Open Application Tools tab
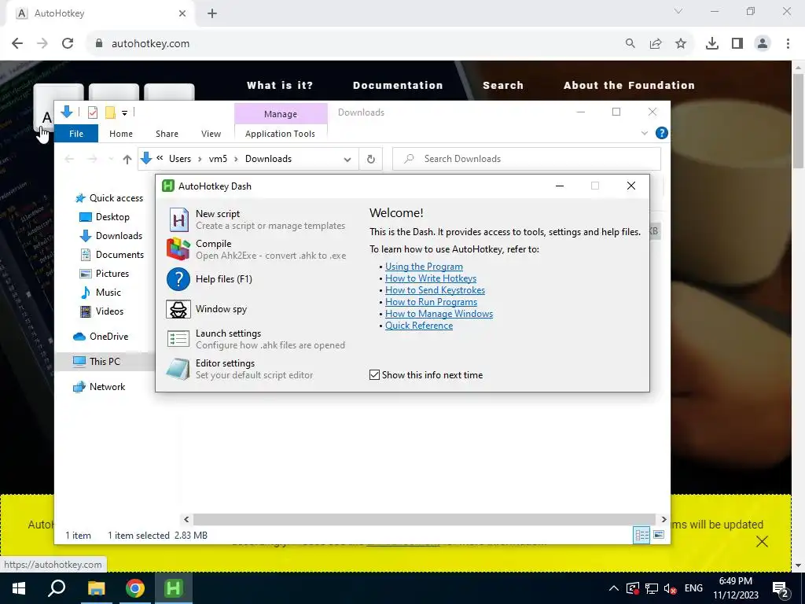 tap(281, 134)
